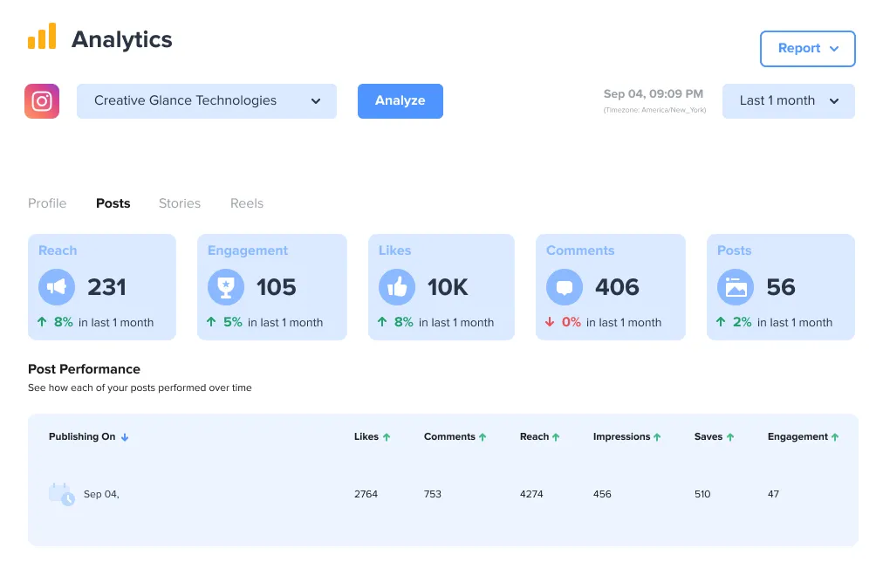
Task: Sort posts by Likes column
Action: coord(372,436)
